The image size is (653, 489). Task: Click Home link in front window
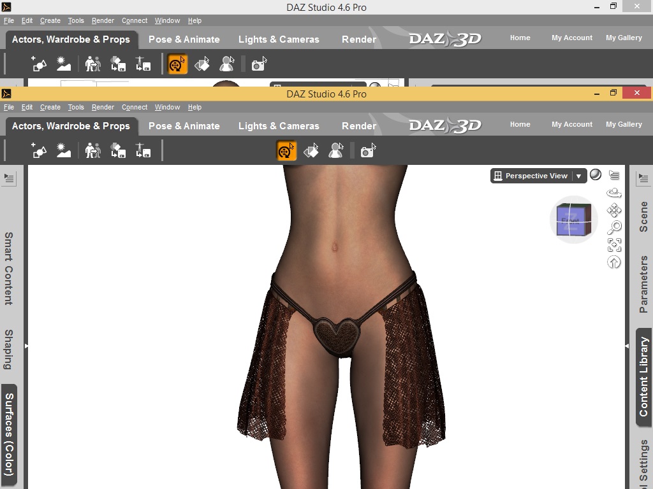[520, 124]
